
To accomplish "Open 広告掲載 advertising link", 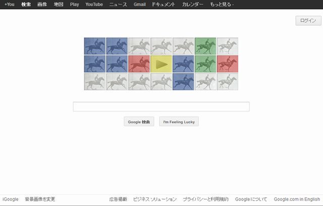I will pyautogui.click(x=118, y=199).
